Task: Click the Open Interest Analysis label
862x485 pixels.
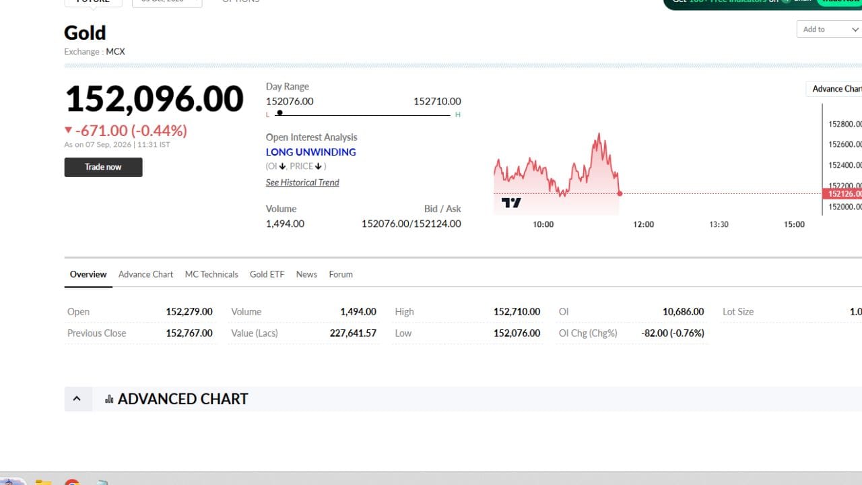Action: (x=312, y=137)
